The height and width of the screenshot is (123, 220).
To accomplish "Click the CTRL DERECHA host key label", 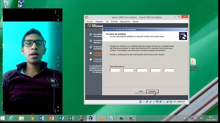I will click(179, 102).
